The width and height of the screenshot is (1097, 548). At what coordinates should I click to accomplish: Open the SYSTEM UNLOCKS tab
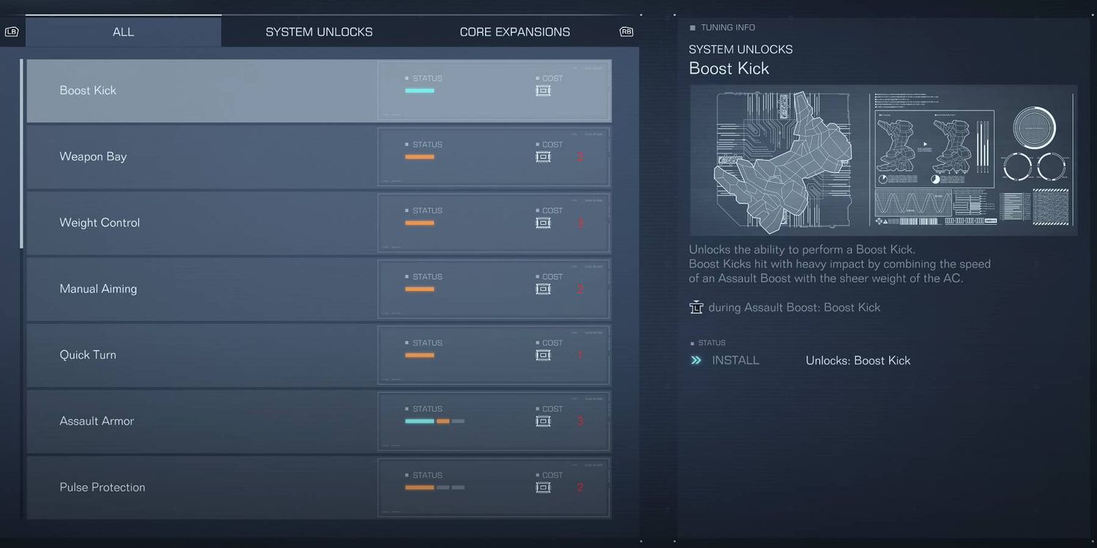click(x=319, y=32)
